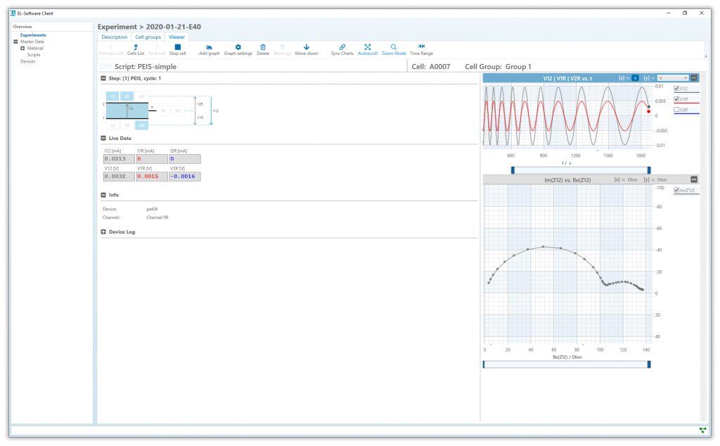
Task: Toggle Autoscroll on the charts
Action: tap(368, 48)
